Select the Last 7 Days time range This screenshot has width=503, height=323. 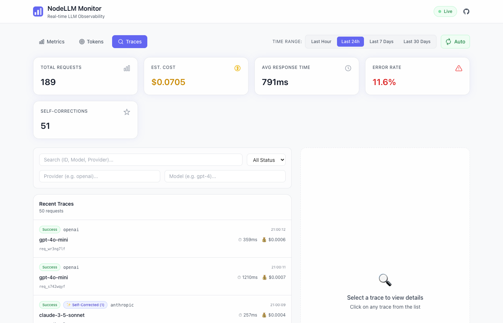pyautogui.click(x=381, y=42)
